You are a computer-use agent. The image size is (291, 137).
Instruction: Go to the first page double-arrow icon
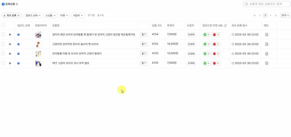point(255,15)
